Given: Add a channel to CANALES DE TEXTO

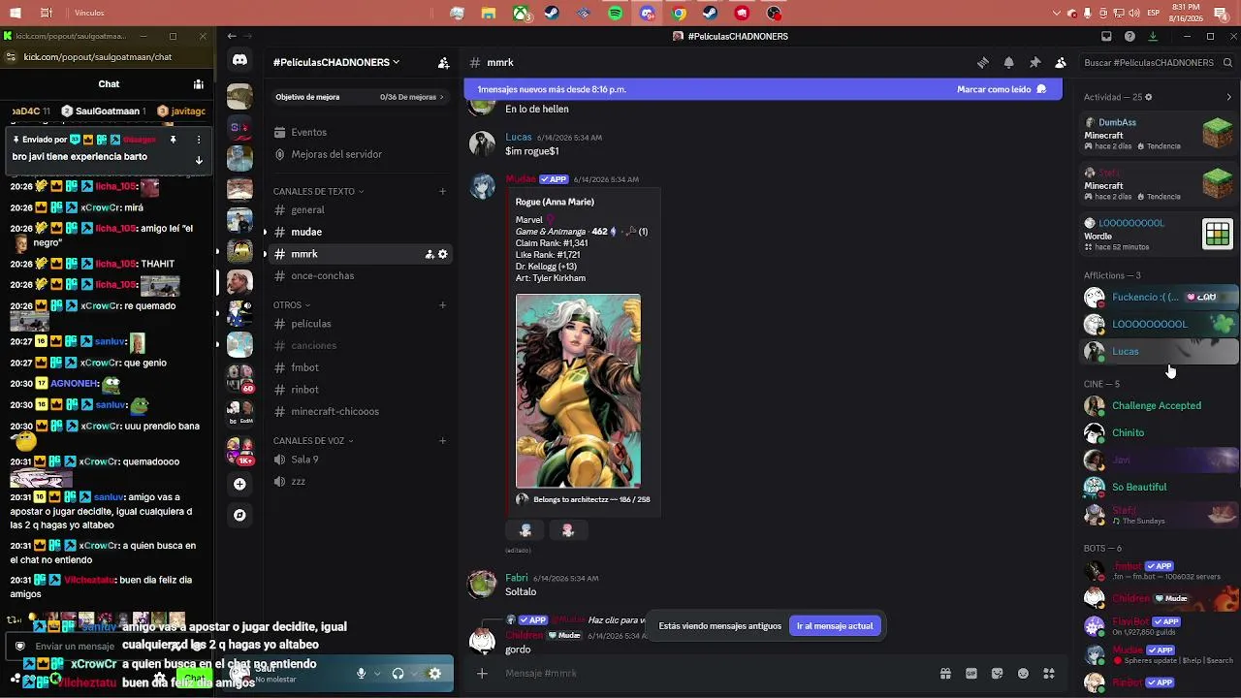Looking at the screenshot, I should (442, 192).
